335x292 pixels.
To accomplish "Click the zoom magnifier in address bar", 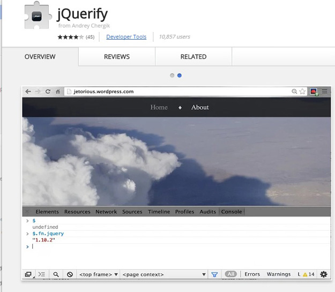I will click(x=294, y=92).
